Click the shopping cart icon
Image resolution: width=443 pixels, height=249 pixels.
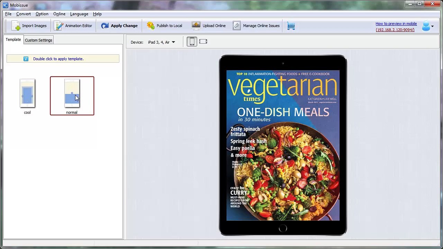(x=291, y=26)
